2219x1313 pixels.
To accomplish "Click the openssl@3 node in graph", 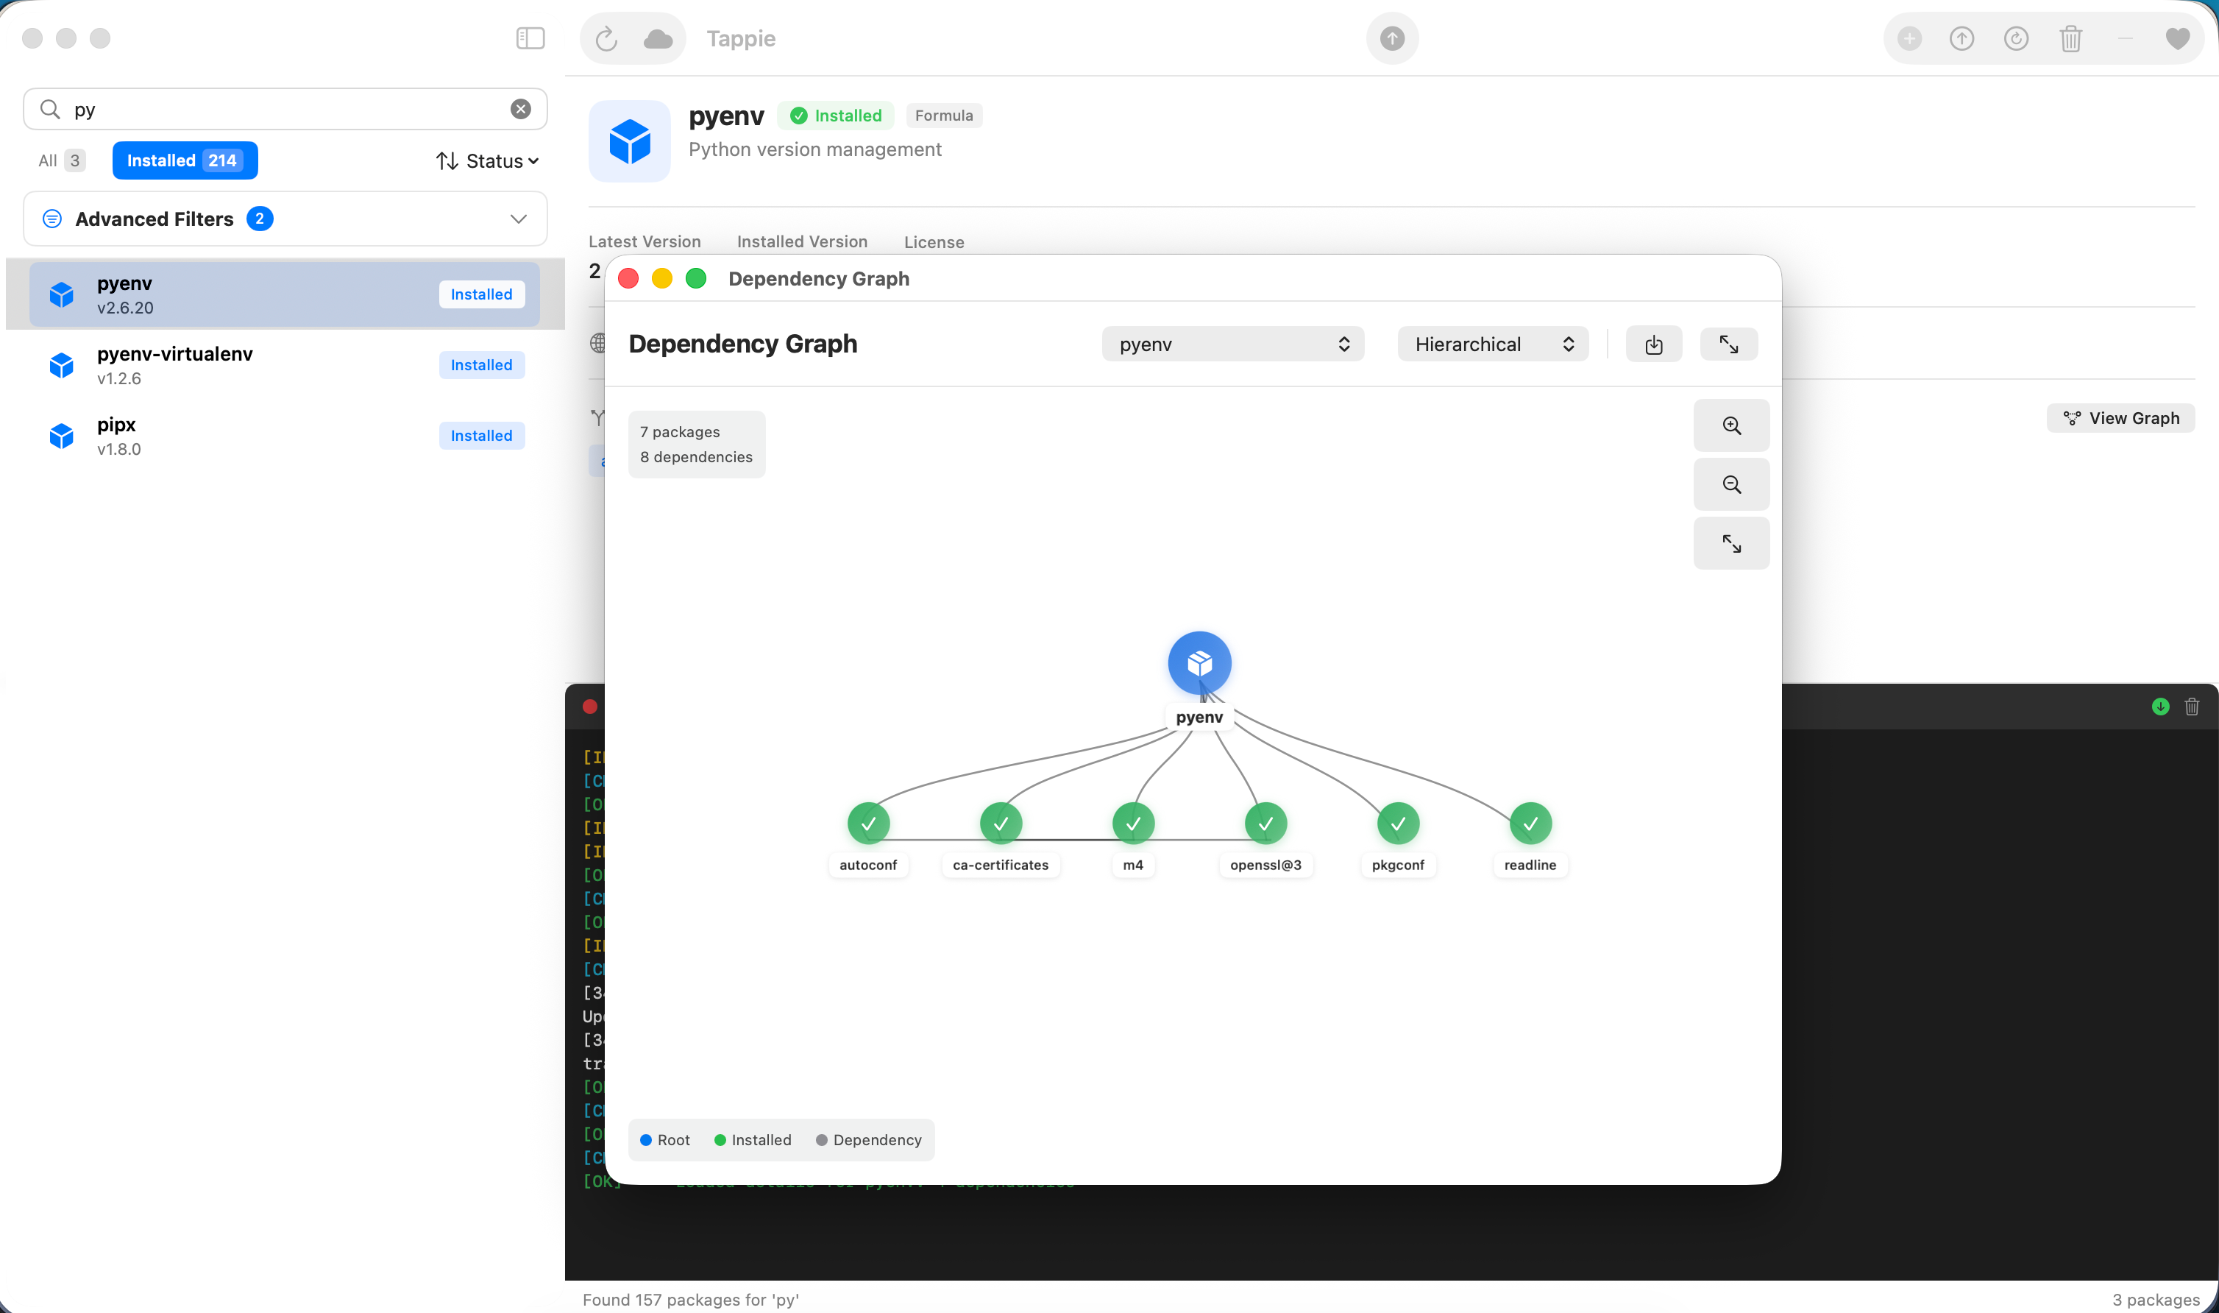I will pyautogui.click(x=1265, y=824).
